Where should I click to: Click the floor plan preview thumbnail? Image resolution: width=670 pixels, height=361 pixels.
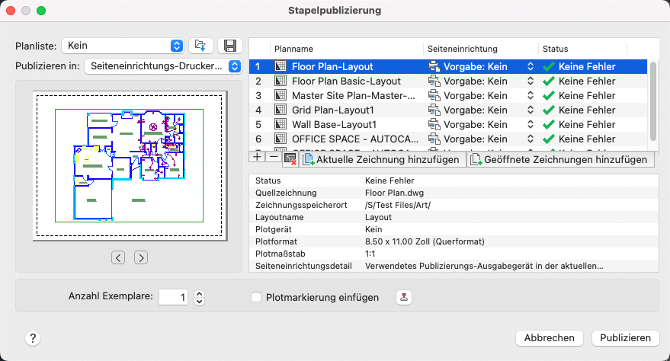tap(130, 165)
